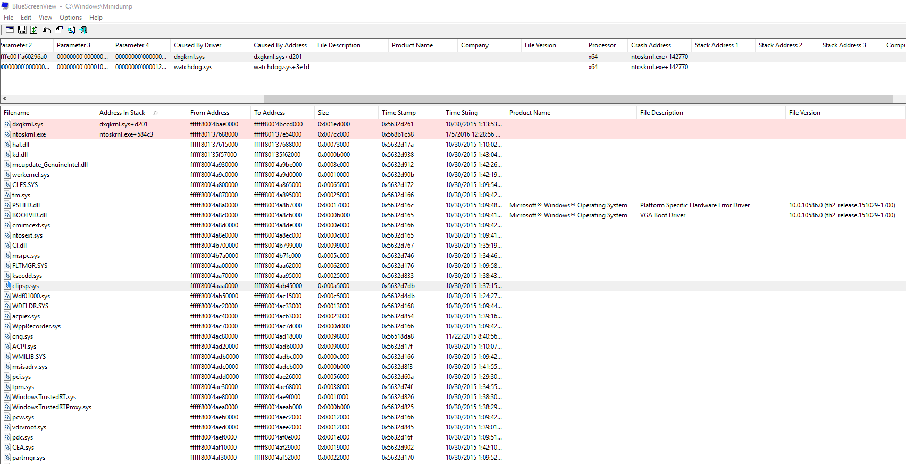The image size is (906, 464).
Task: Select the vdrvroot.sys row
Action: [x=453, y=427]
